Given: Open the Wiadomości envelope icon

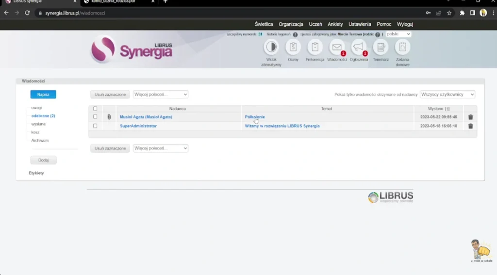Looking at the screenshot, I should (337, 47).
